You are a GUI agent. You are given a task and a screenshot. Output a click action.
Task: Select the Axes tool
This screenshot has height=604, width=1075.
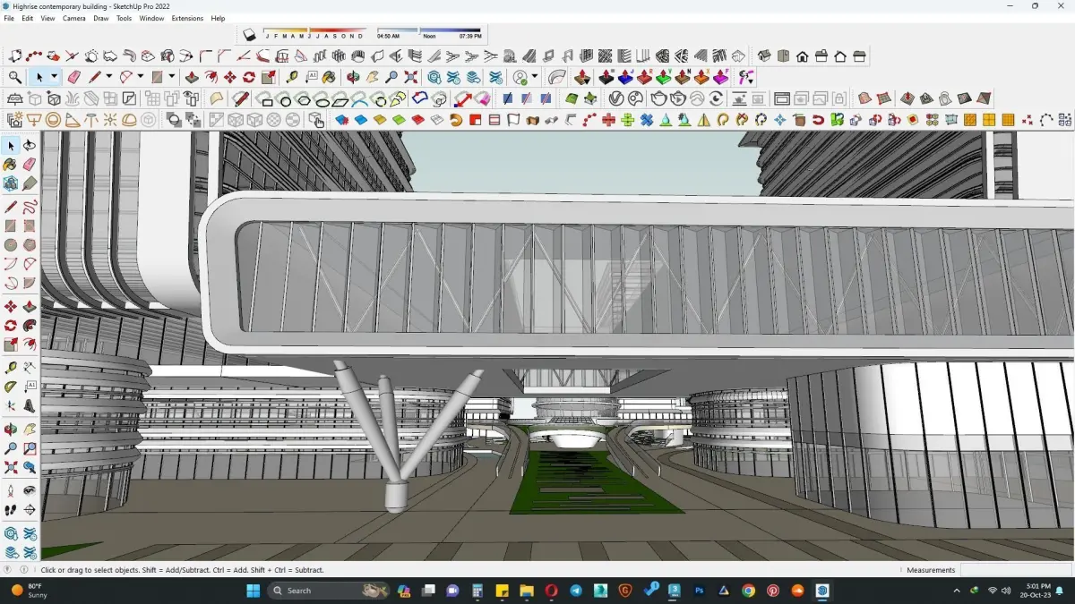[11, 406]
